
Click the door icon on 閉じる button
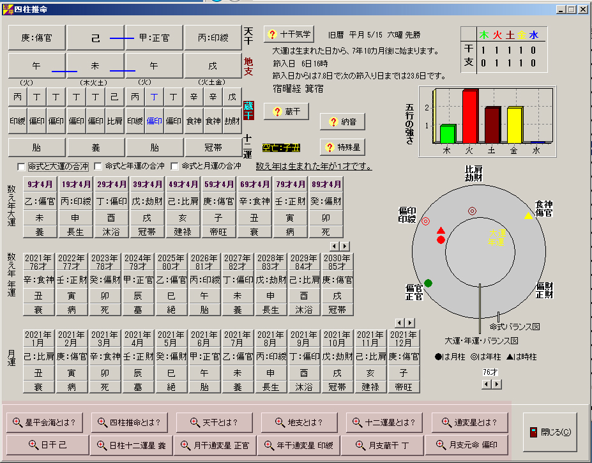coord(533,432)
